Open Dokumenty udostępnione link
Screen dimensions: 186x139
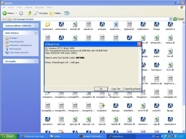pyautogui.click(x=20, y=45)
